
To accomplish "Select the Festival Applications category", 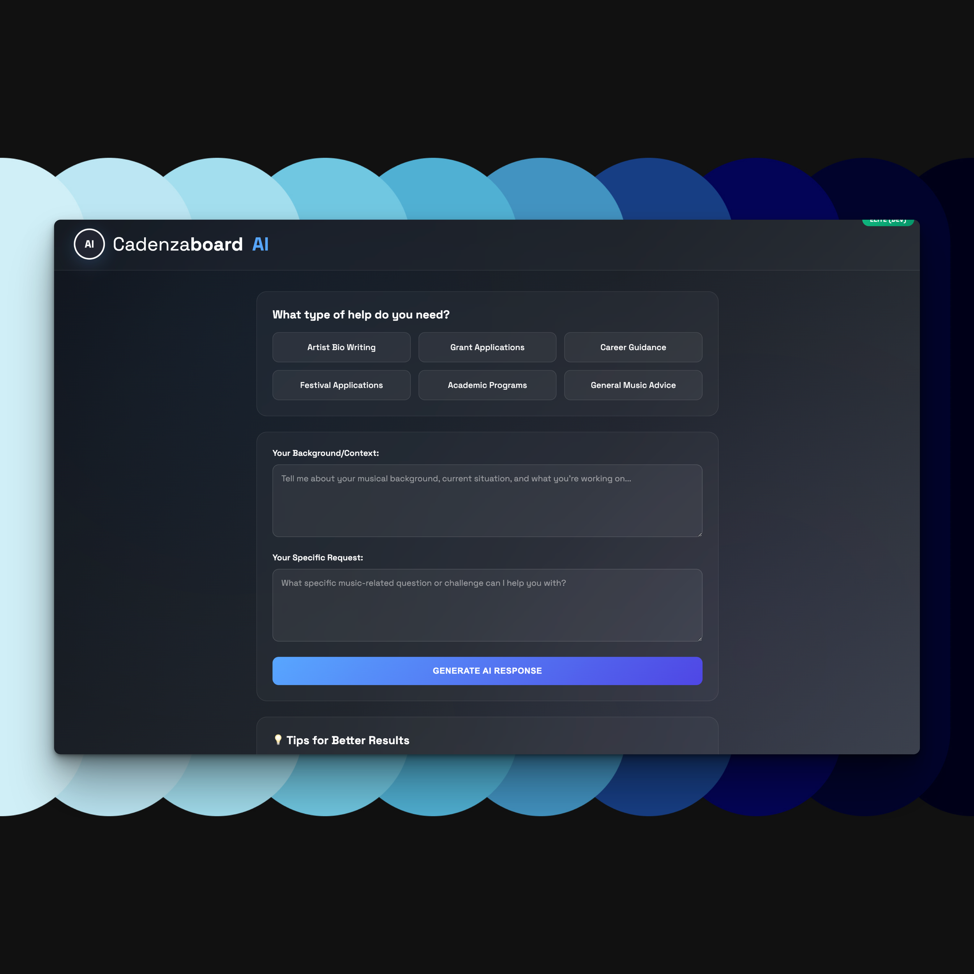I will pyautogui.click(x=341, y=385).
